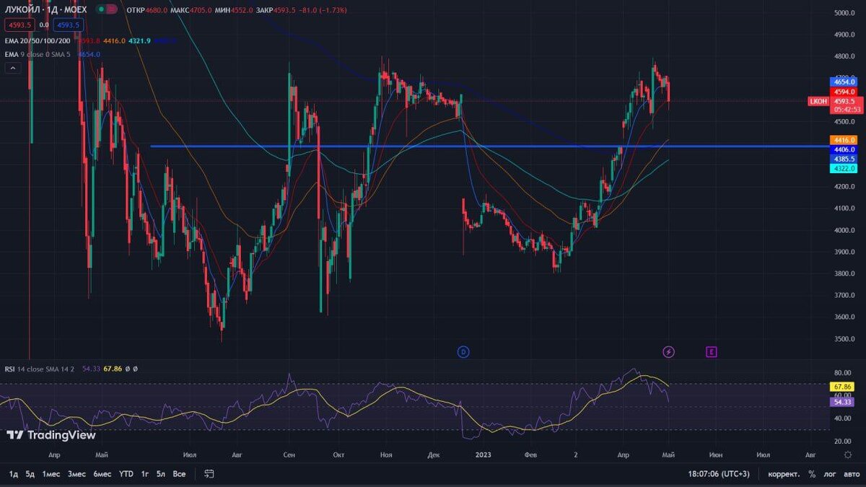866x487 pixels.
Task: Click the 2023 label on the time axis
Action: tap(483, 455)
